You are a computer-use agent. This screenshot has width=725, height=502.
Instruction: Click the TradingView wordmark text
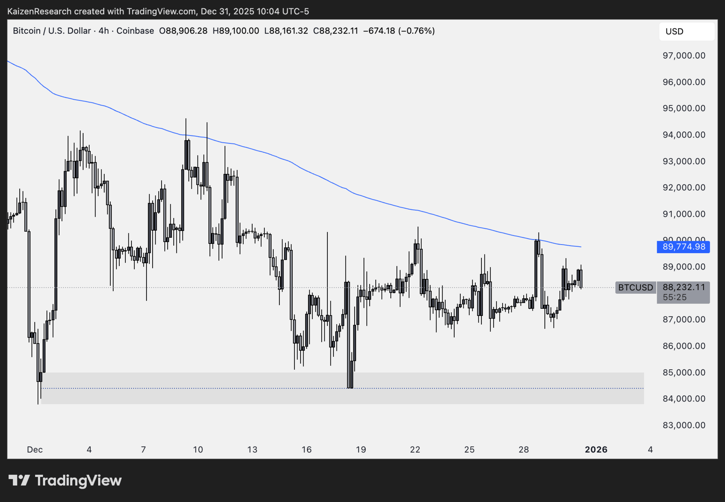pos(78,480)
